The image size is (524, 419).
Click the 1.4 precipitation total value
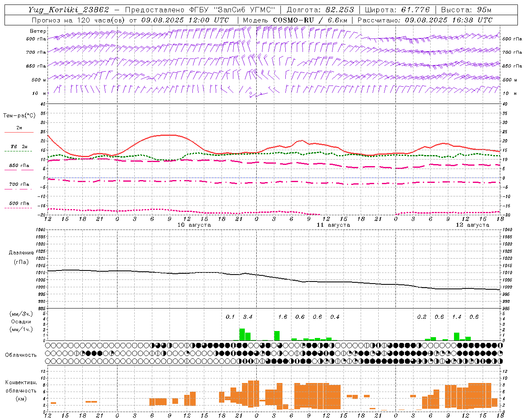point(456,317)
